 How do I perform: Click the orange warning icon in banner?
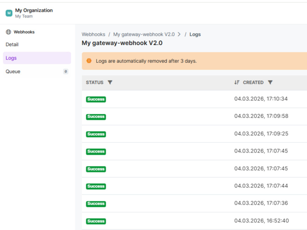coord(89,61)
